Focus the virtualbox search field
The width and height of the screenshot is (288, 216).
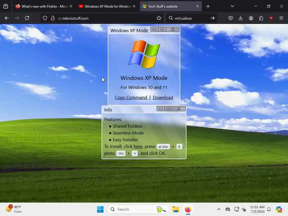192,18
